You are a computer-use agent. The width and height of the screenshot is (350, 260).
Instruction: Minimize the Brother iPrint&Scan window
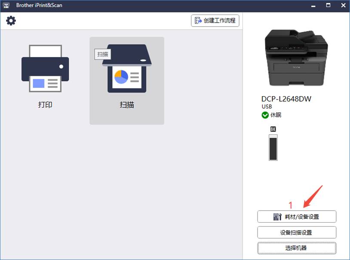tap(313, 6)
